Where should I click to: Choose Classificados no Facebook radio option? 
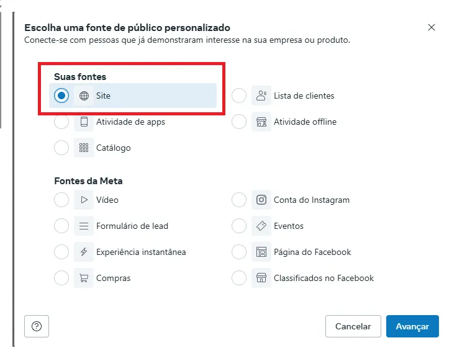[239, 278]
